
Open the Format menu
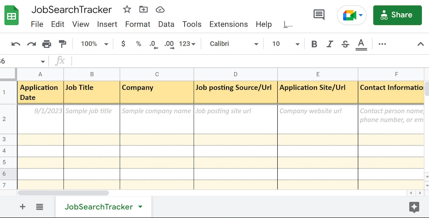137,24
